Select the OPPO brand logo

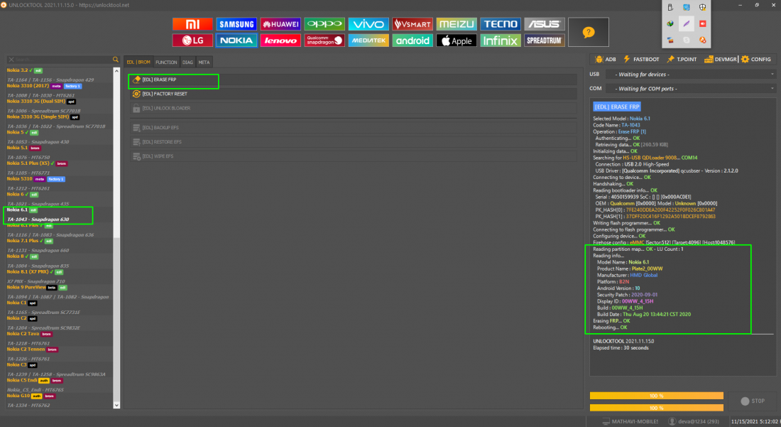click(324, 24)
